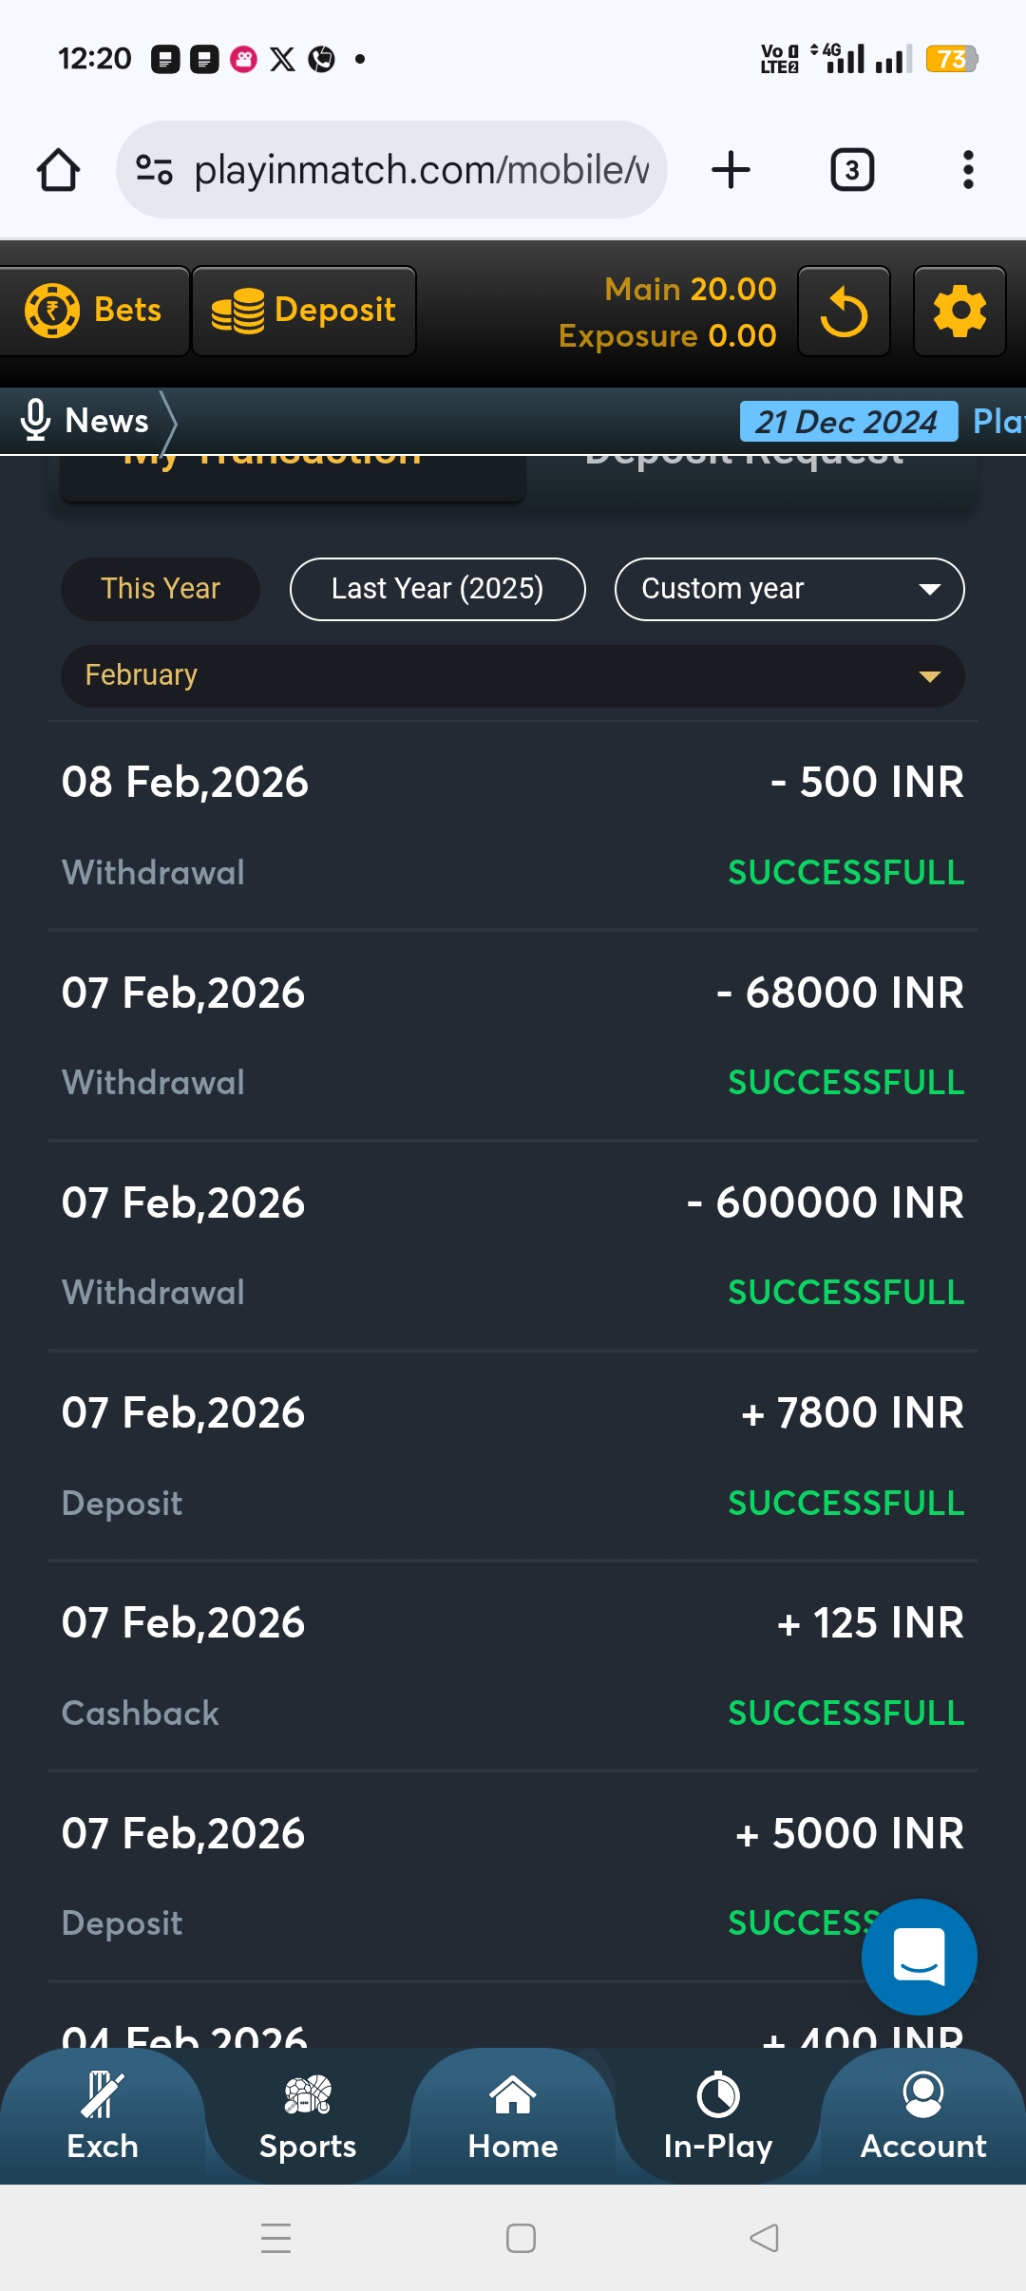Tap the browser home icon
This screenshot has height=2291, width=1026.
coord(58,170)
